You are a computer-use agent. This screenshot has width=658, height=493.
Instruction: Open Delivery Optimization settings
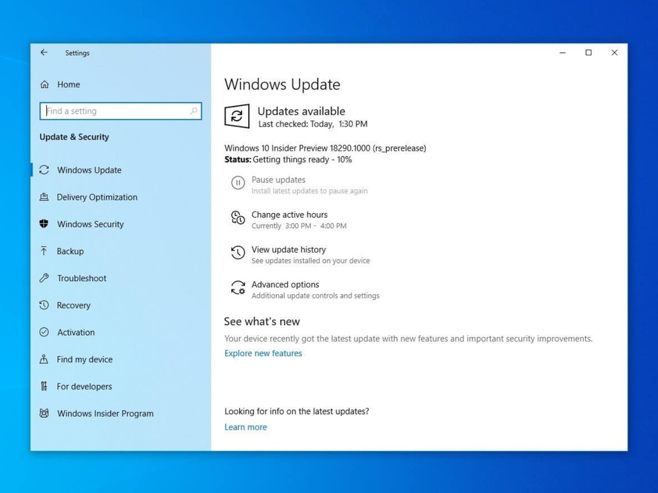pos(97,197)
